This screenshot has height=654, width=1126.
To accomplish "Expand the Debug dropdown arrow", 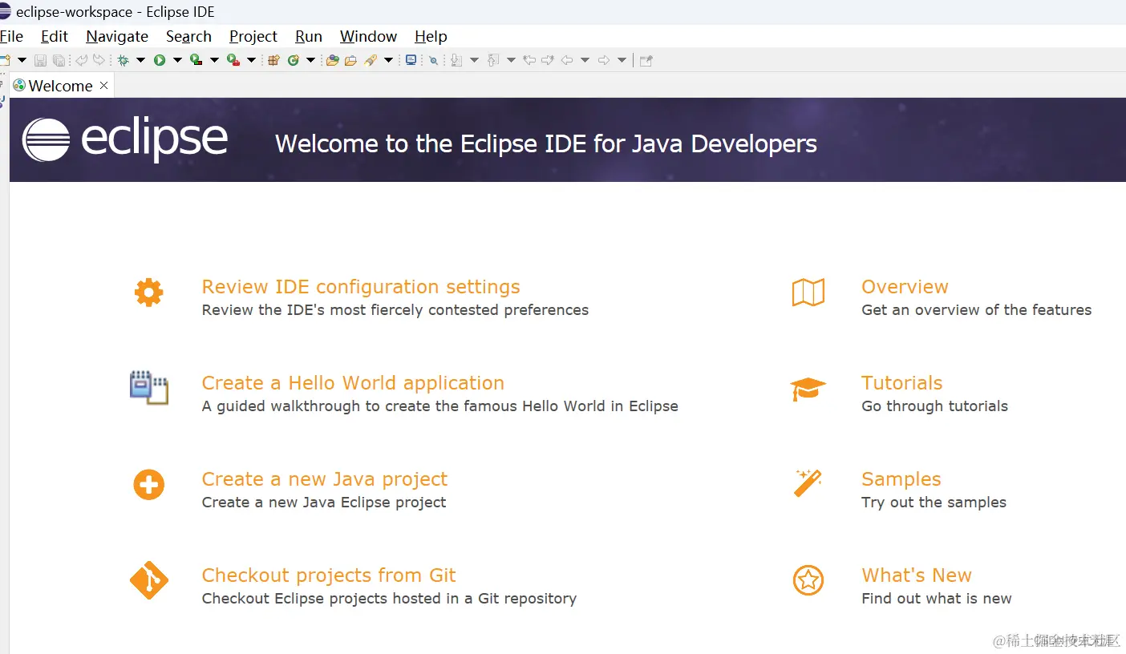I will pyautogui.click(x=140, y=60).
